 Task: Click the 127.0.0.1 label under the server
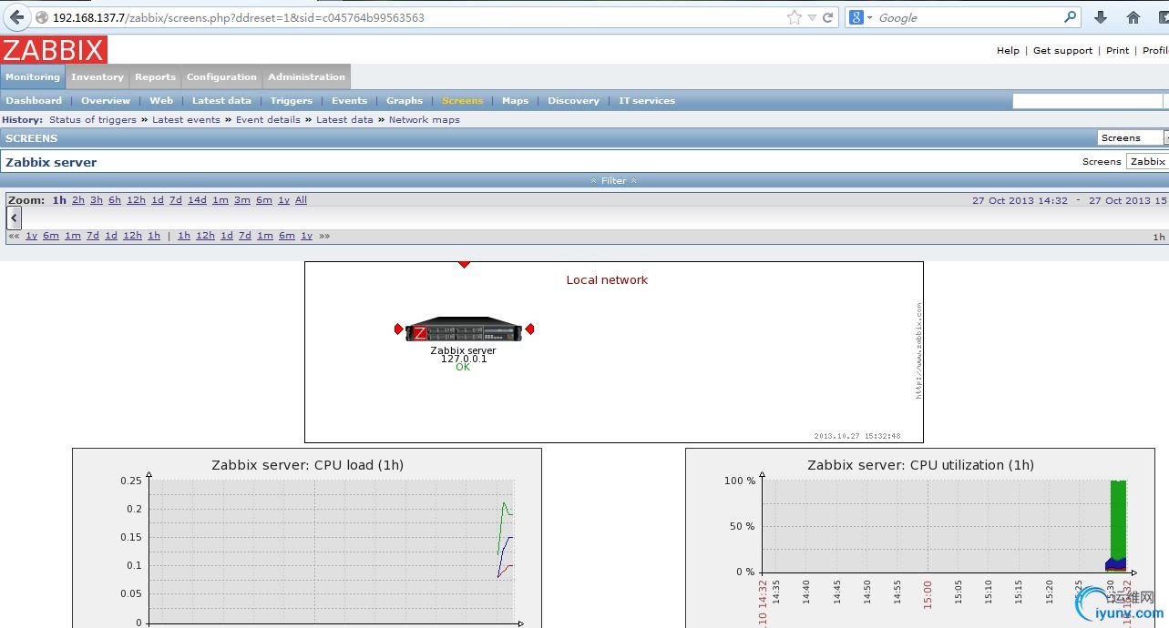pyautogui.click(x=464, y=359)
